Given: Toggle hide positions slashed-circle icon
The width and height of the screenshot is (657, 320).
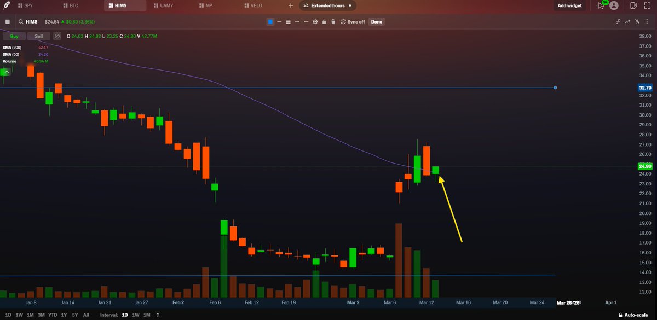Looking at the screenshot, I should tap(56, 36).
